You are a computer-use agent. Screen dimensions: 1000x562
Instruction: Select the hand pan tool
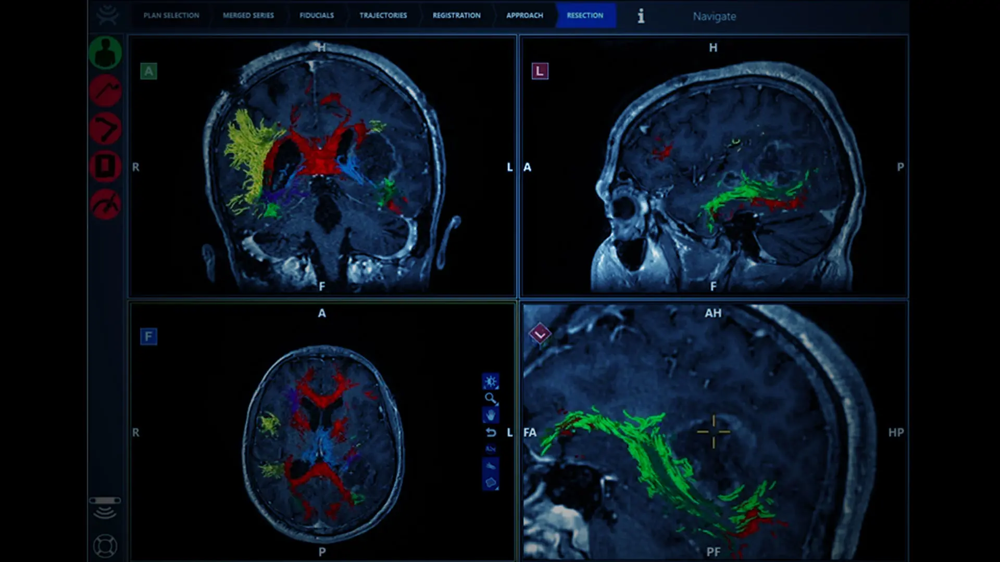[x=490, y=415]
